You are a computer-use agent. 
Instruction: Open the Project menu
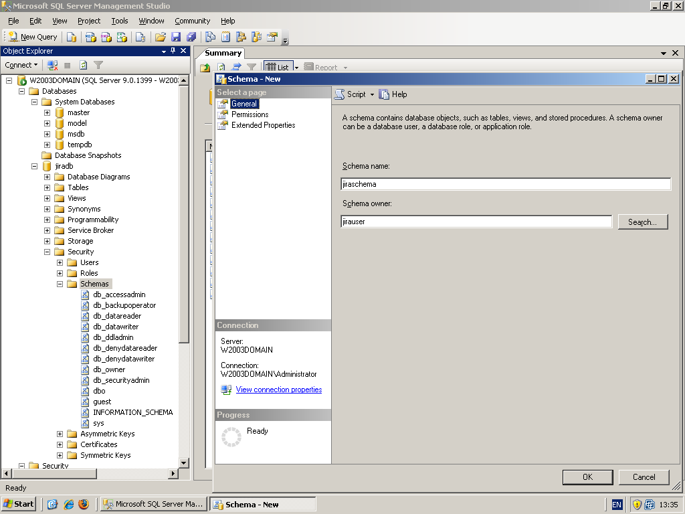[x=89, y=21]
